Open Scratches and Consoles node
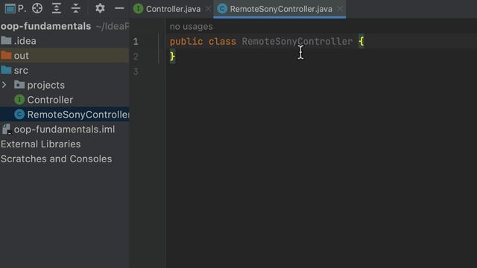477x268 pixels. click(57, 159)
